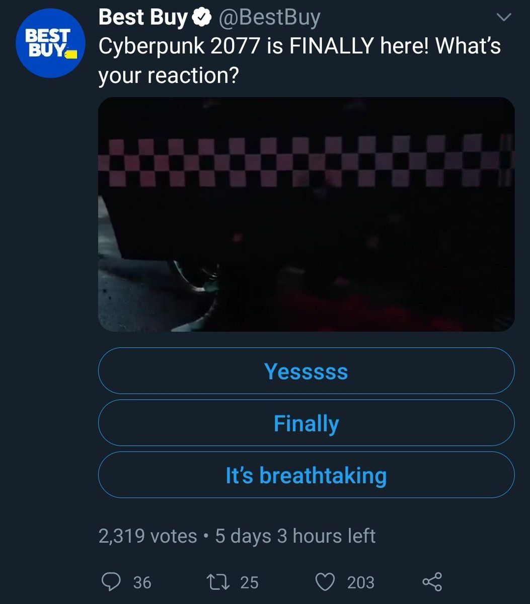530x604 pixels.
Task: Open the Best Buy profile avatar
Action: (50, 44)
